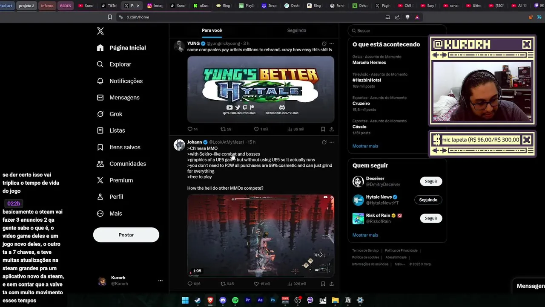This screenshot has width=545, height=307.
Task: Click the Buscar search field
Action: [397, 31]
